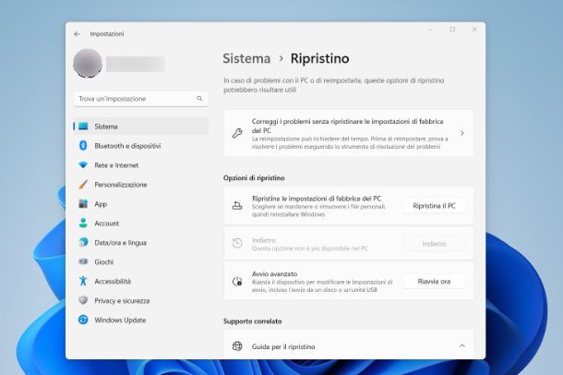Click the globe icon beside Guida per il ripristino
563x375 pixels.
tap(237, 346)
